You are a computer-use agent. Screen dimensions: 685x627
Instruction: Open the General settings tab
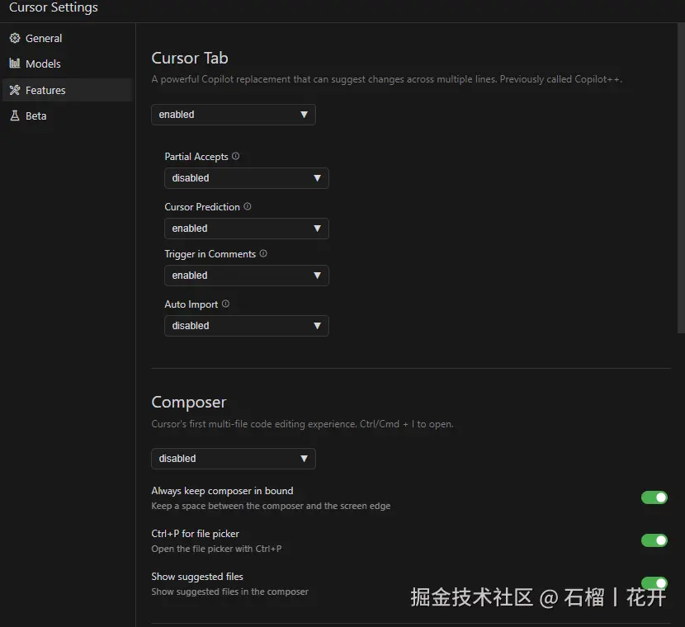pyautogui.click(x=68, y=38)
